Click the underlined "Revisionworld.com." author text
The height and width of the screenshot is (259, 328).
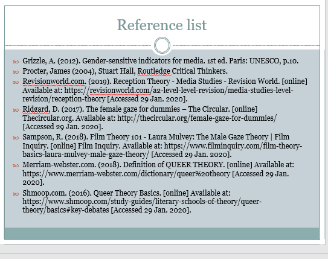pyautogui.click(x=54, y=82)
